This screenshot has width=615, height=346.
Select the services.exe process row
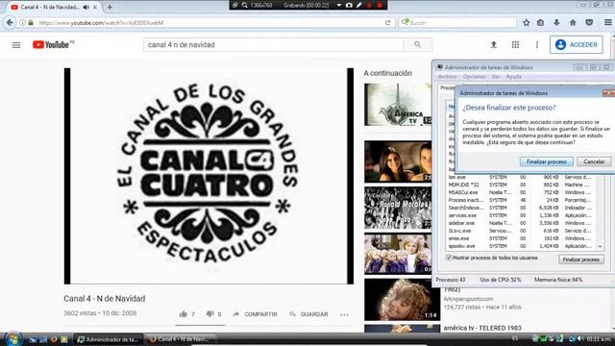click(521, 215)
